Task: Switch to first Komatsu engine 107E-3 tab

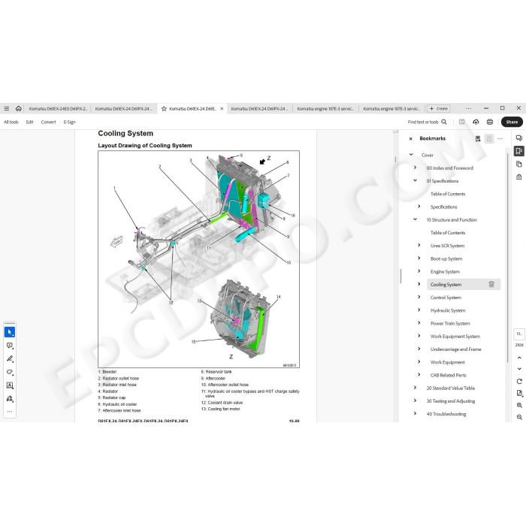Action: [325, 109]
